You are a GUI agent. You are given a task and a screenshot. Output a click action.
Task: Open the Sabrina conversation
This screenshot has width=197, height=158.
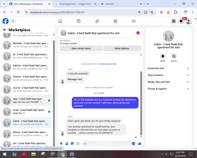tap(26, 67)
